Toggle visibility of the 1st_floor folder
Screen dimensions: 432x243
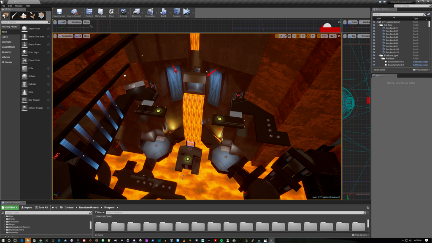click(374, 25)
